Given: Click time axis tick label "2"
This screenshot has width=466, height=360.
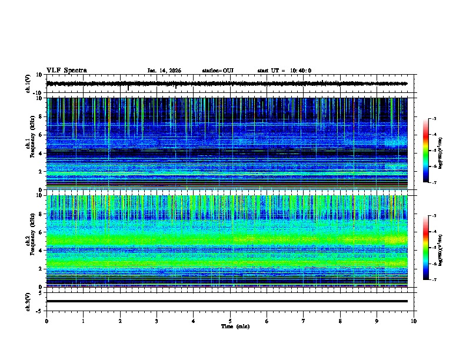Looking at the screenshot, I should (120, 321).
